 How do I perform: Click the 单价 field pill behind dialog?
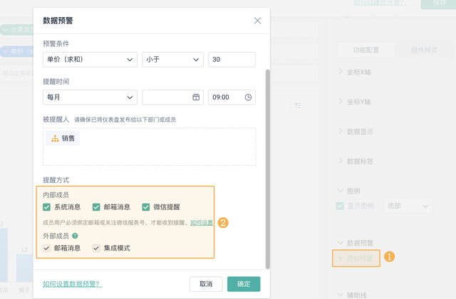pos(17,51)
